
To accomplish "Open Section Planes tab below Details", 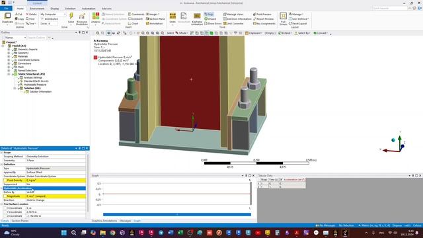I will (x=20, y=221).
